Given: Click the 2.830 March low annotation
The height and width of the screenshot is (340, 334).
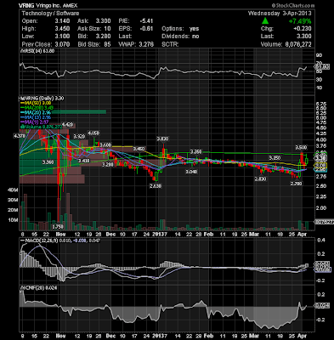Looking at the screenshot, I should [260, 178].
